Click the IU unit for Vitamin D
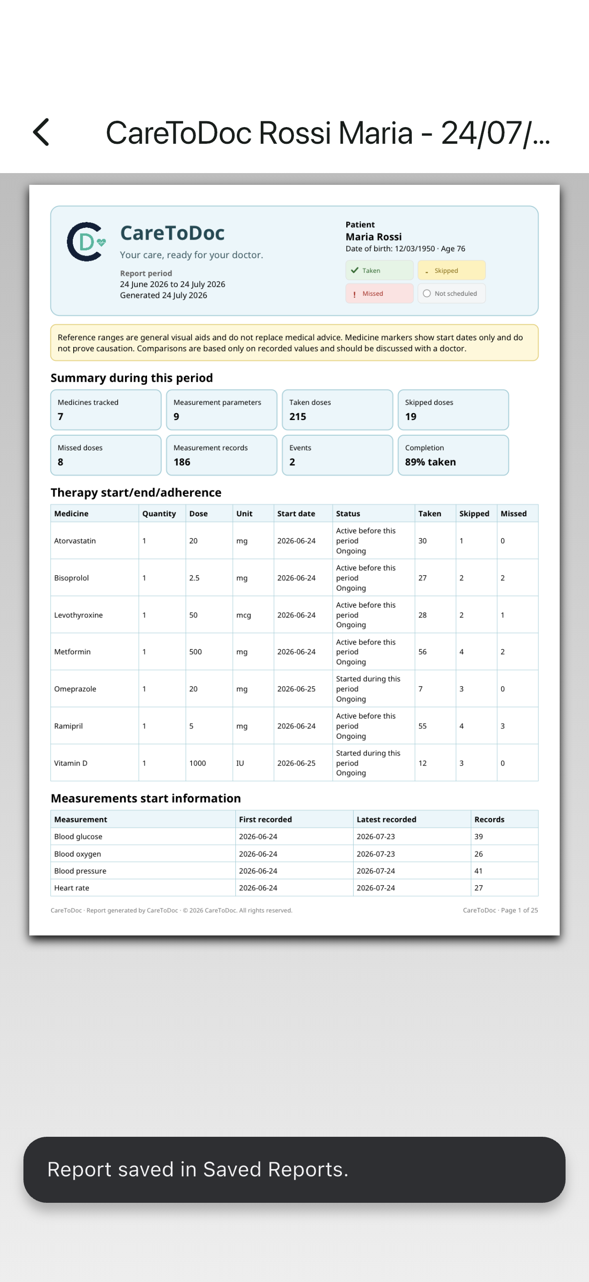 click(x=240, y=763)
